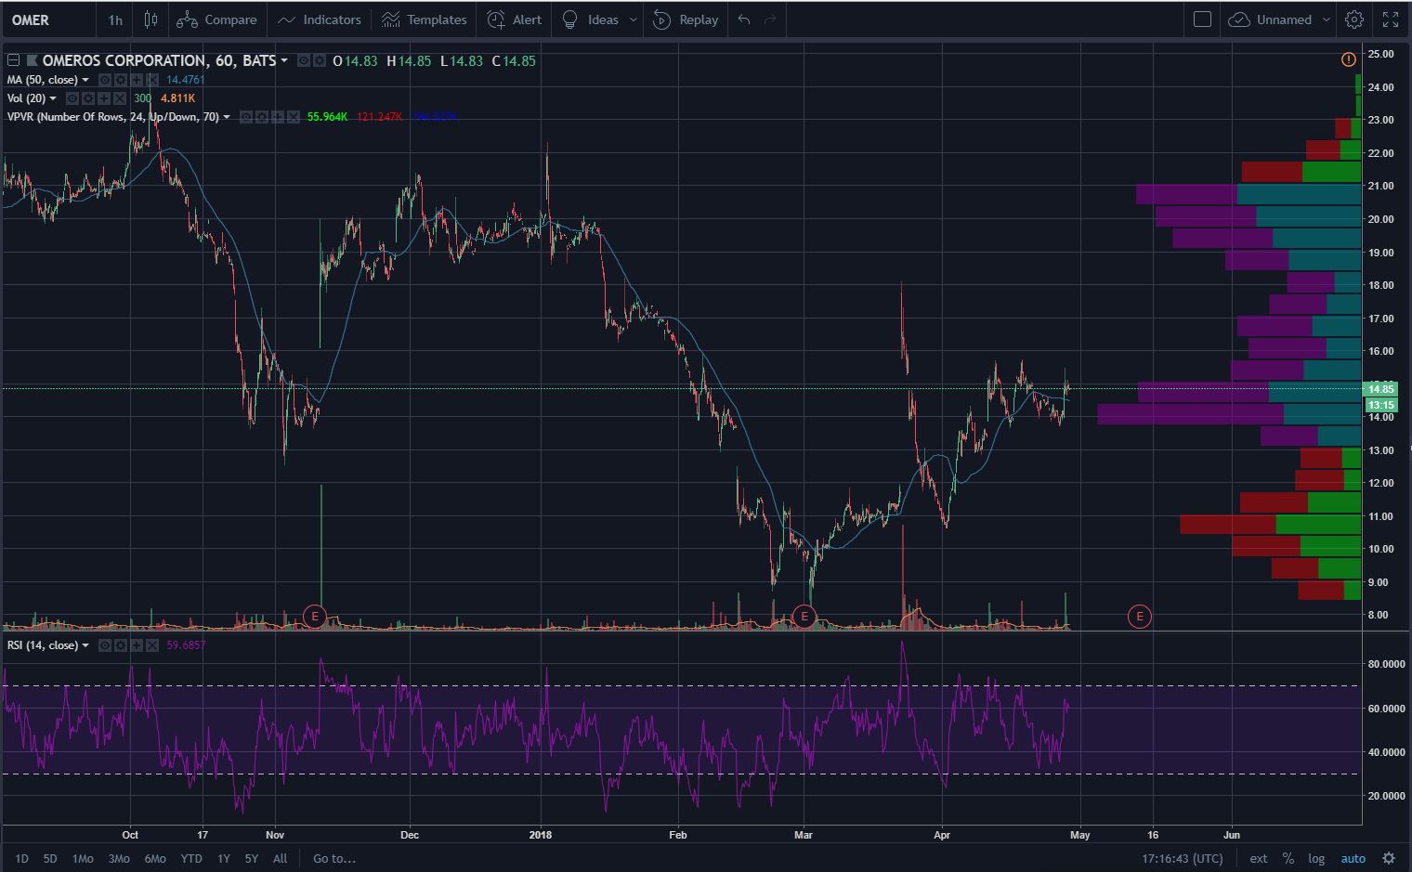Expand the MA (50, close) dropdown
Viewport: 1412px width, 872px height.
[85, 80]
